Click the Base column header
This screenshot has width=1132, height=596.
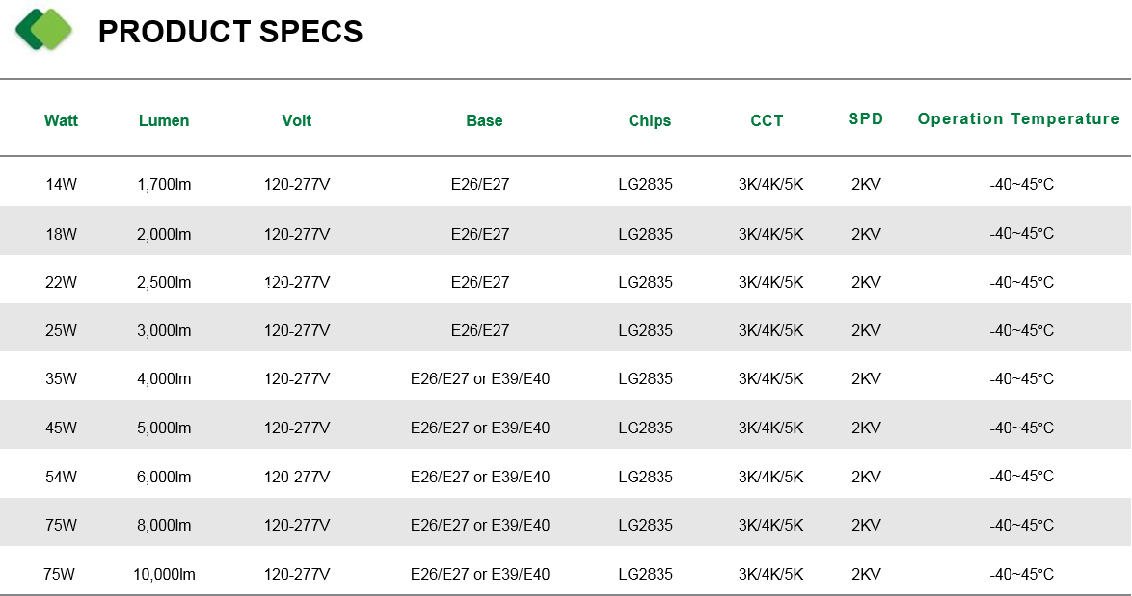(x=484, y=120)
